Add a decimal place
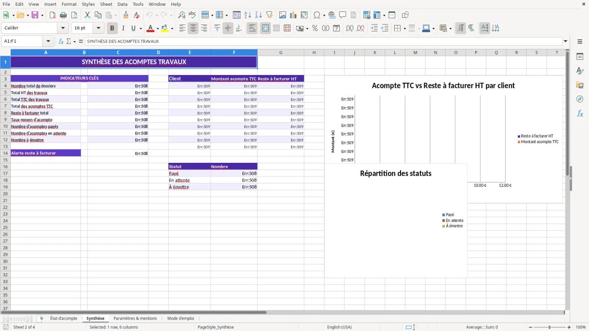589x331 pixels. 349,28
